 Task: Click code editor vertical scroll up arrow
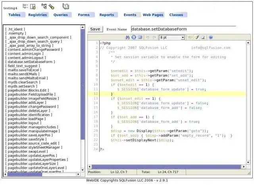click(x=248, y=43)
